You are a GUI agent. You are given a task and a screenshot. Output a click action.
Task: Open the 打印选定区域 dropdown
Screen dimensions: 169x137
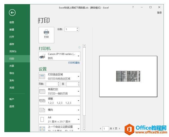[59, 77]
